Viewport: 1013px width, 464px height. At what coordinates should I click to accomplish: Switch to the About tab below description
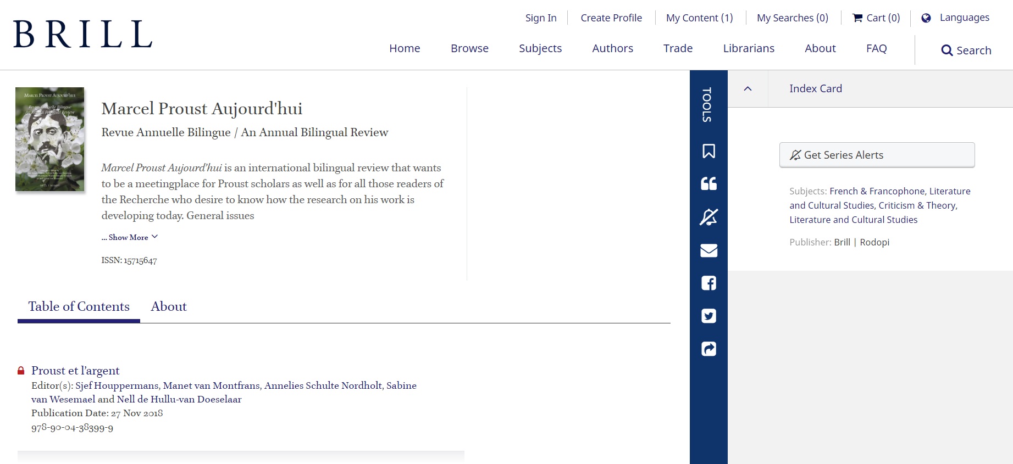click(x=169, y=306)
